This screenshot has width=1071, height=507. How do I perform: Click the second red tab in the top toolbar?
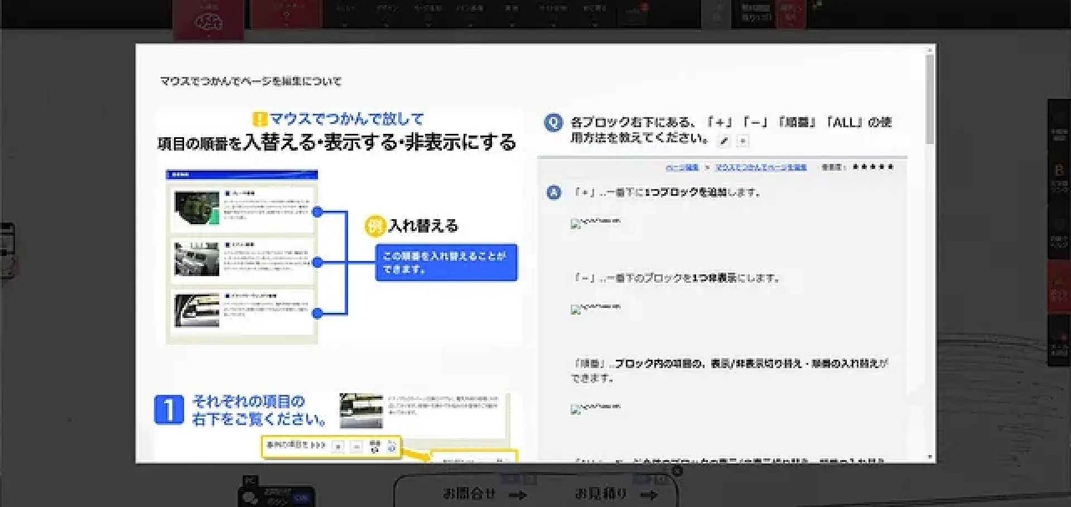pos(286,14)
